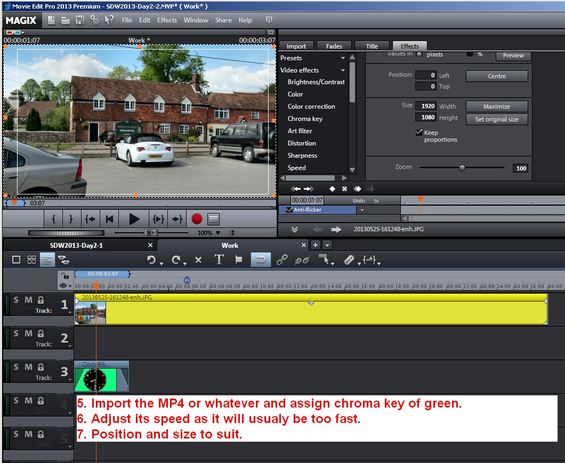The image size is (565, 463).
Task: Set a keyframe with diamond icon
Action: [332, 189]
